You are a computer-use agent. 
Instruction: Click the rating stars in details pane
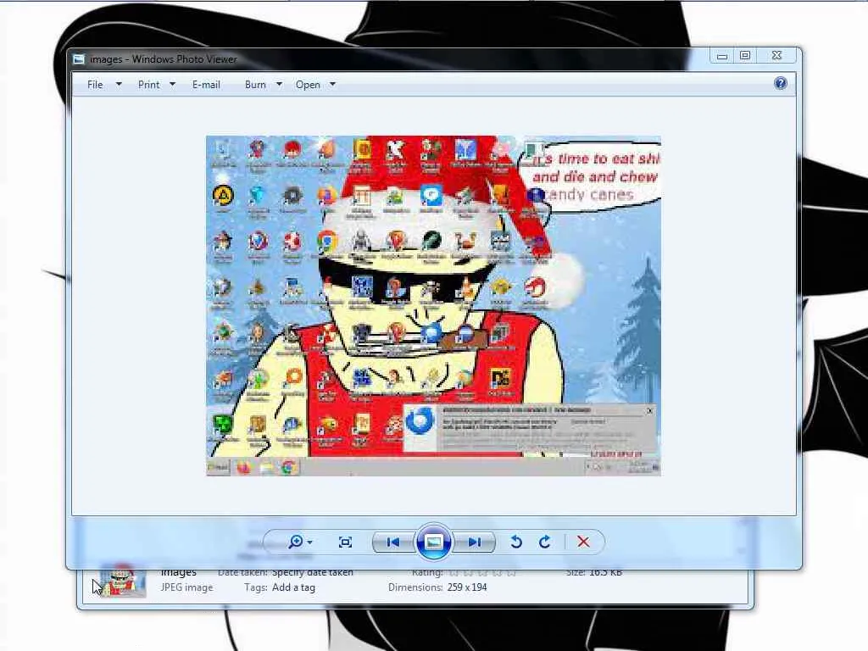coord(482,572)
